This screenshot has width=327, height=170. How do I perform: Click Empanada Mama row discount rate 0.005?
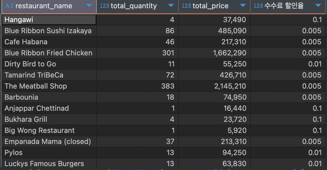pyautogui.click(x=312, y=142)
